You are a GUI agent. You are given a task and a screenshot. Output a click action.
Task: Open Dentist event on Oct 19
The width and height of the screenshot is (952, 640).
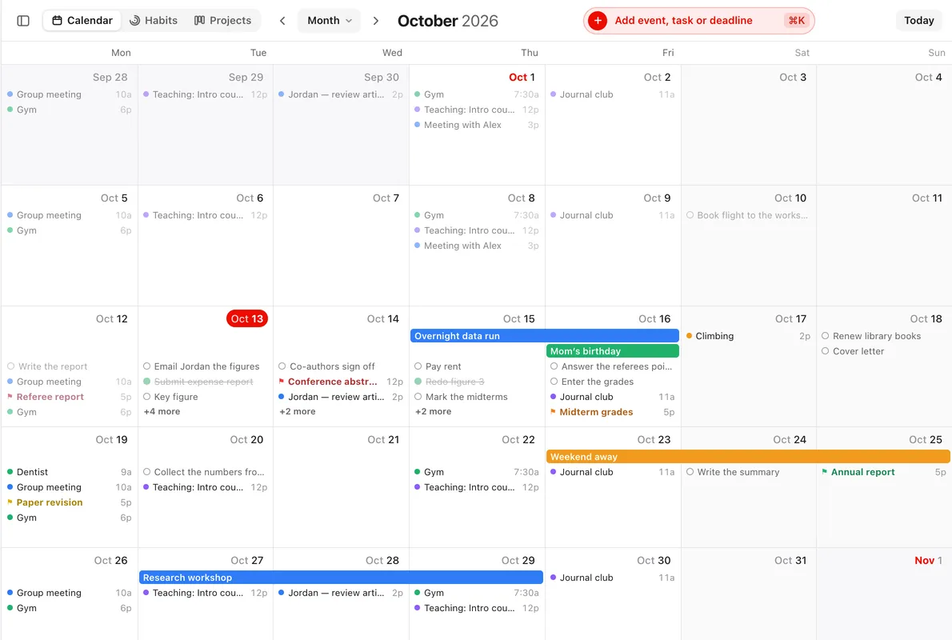tap(70, 473)
